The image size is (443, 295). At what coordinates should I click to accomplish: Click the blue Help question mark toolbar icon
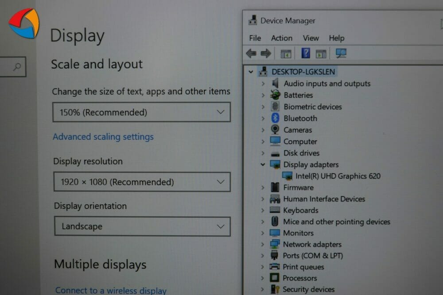click(x=306, y=53)
